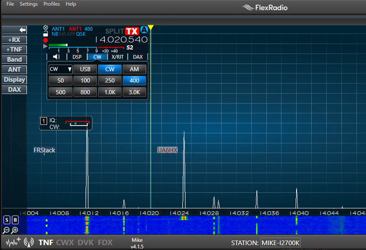Add panadapter with waveform plus icon
Image resolution: width=366 pixels, height=250 pixels.
[13, 242]
